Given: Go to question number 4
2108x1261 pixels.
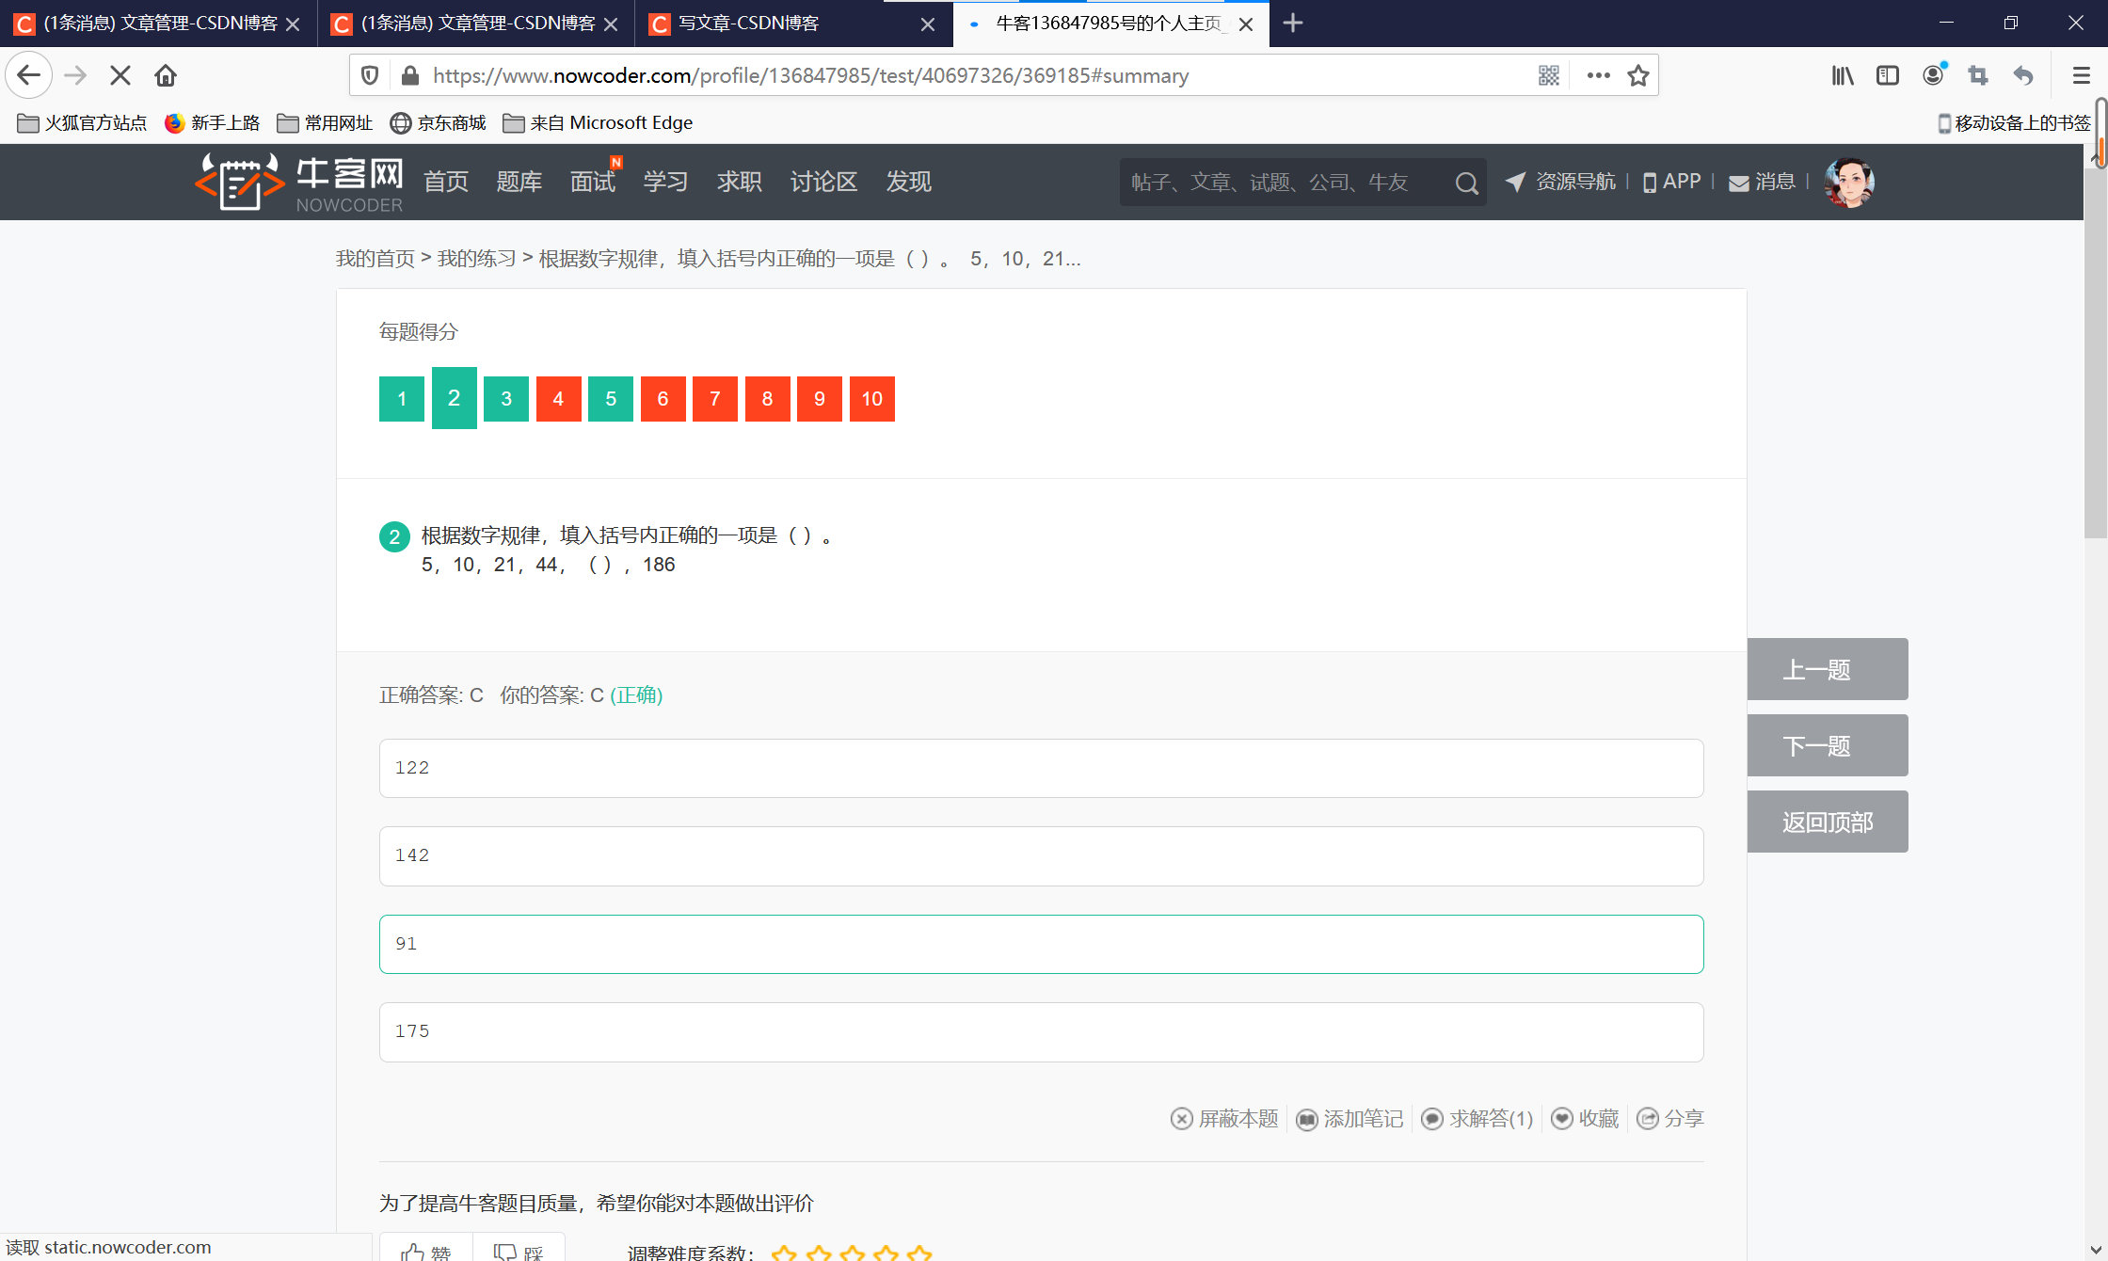Looking at the screenshot, I should click(559, 399).
